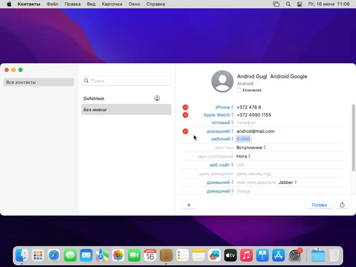Open Reminders from the Dock
The height and width of the screenshot is (267, 356).
point(182,255)
